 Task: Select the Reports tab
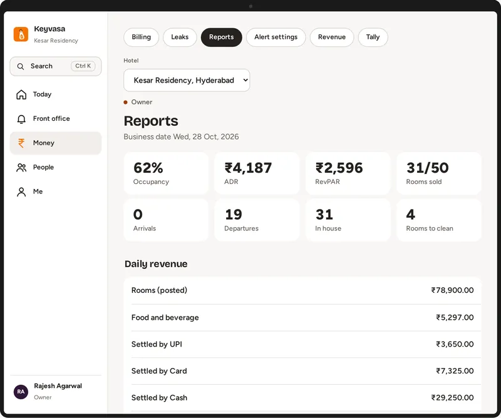[222, 37]
